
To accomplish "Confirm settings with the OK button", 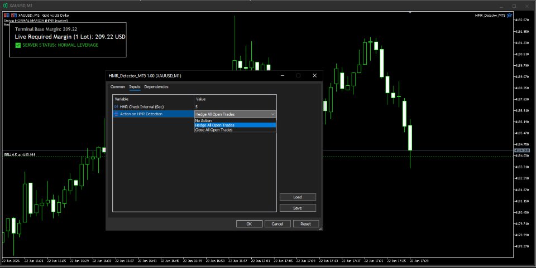I will [249, 223].
